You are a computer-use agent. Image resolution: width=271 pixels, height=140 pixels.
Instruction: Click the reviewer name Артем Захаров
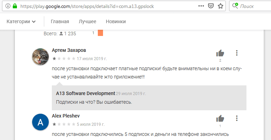coord(69,50)
